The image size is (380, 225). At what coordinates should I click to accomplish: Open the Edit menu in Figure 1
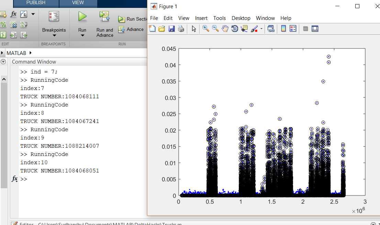[168, 18]
